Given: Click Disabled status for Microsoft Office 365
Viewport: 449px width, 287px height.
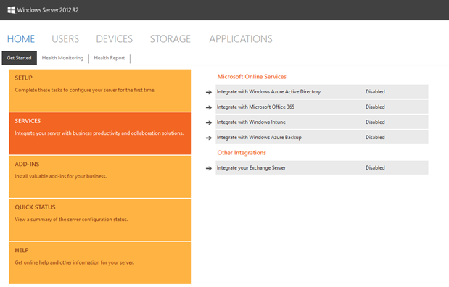Looking at the screenshot, I should click(x=375, y=107).
